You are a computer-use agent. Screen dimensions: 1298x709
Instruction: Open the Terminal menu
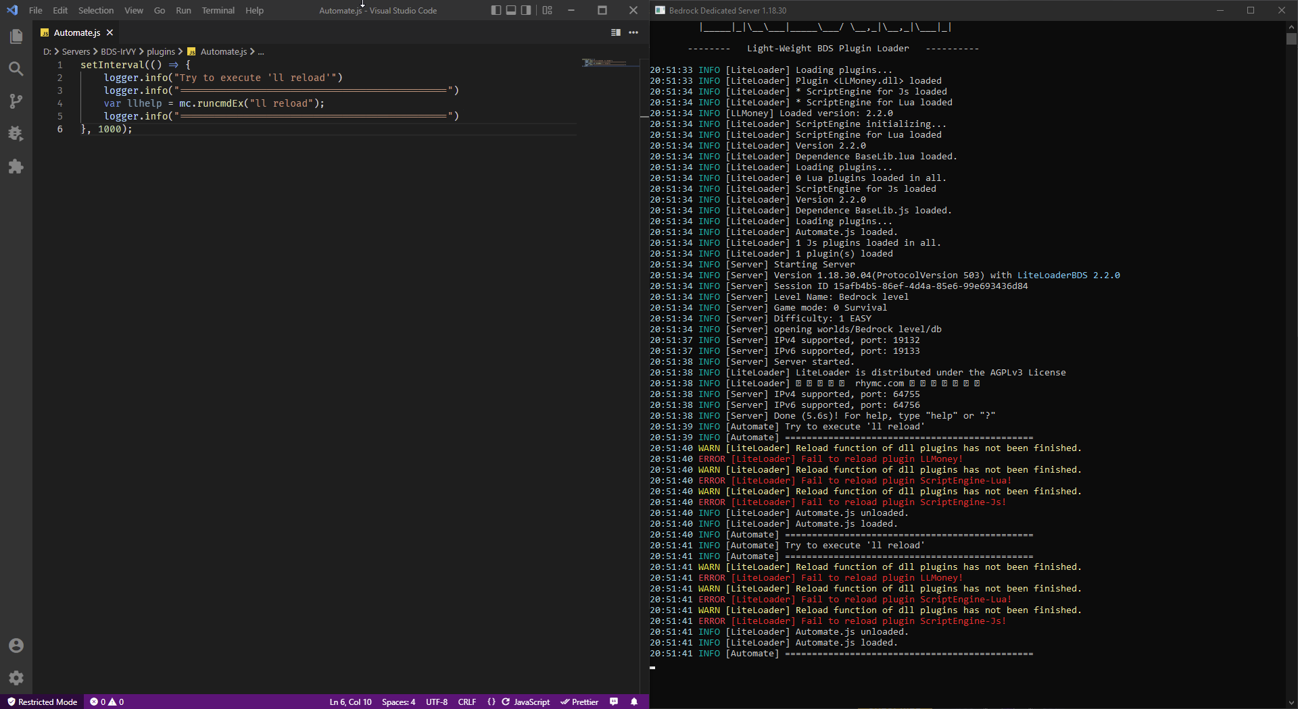point(218,10)
